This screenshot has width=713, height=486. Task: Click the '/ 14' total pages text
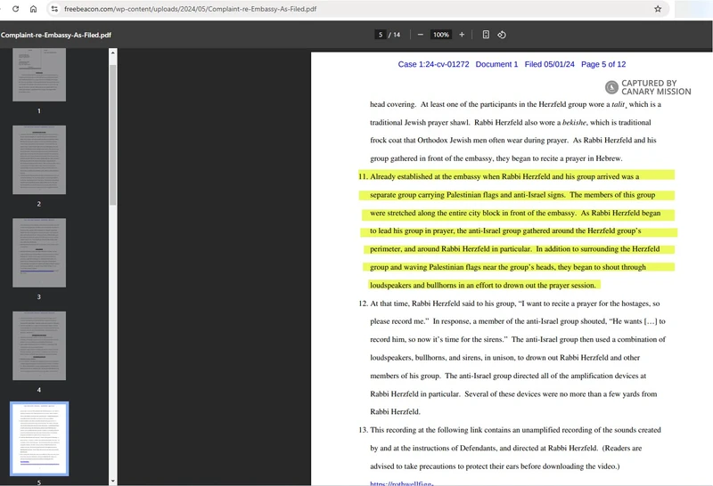(394, 35)
